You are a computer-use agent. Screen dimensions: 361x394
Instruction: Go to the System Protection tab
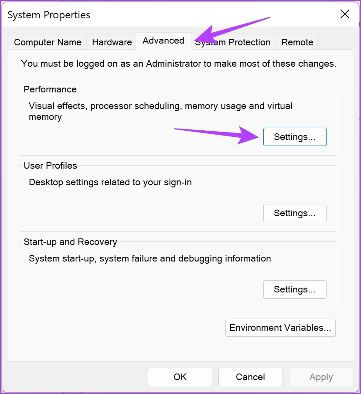click(233, 42)
